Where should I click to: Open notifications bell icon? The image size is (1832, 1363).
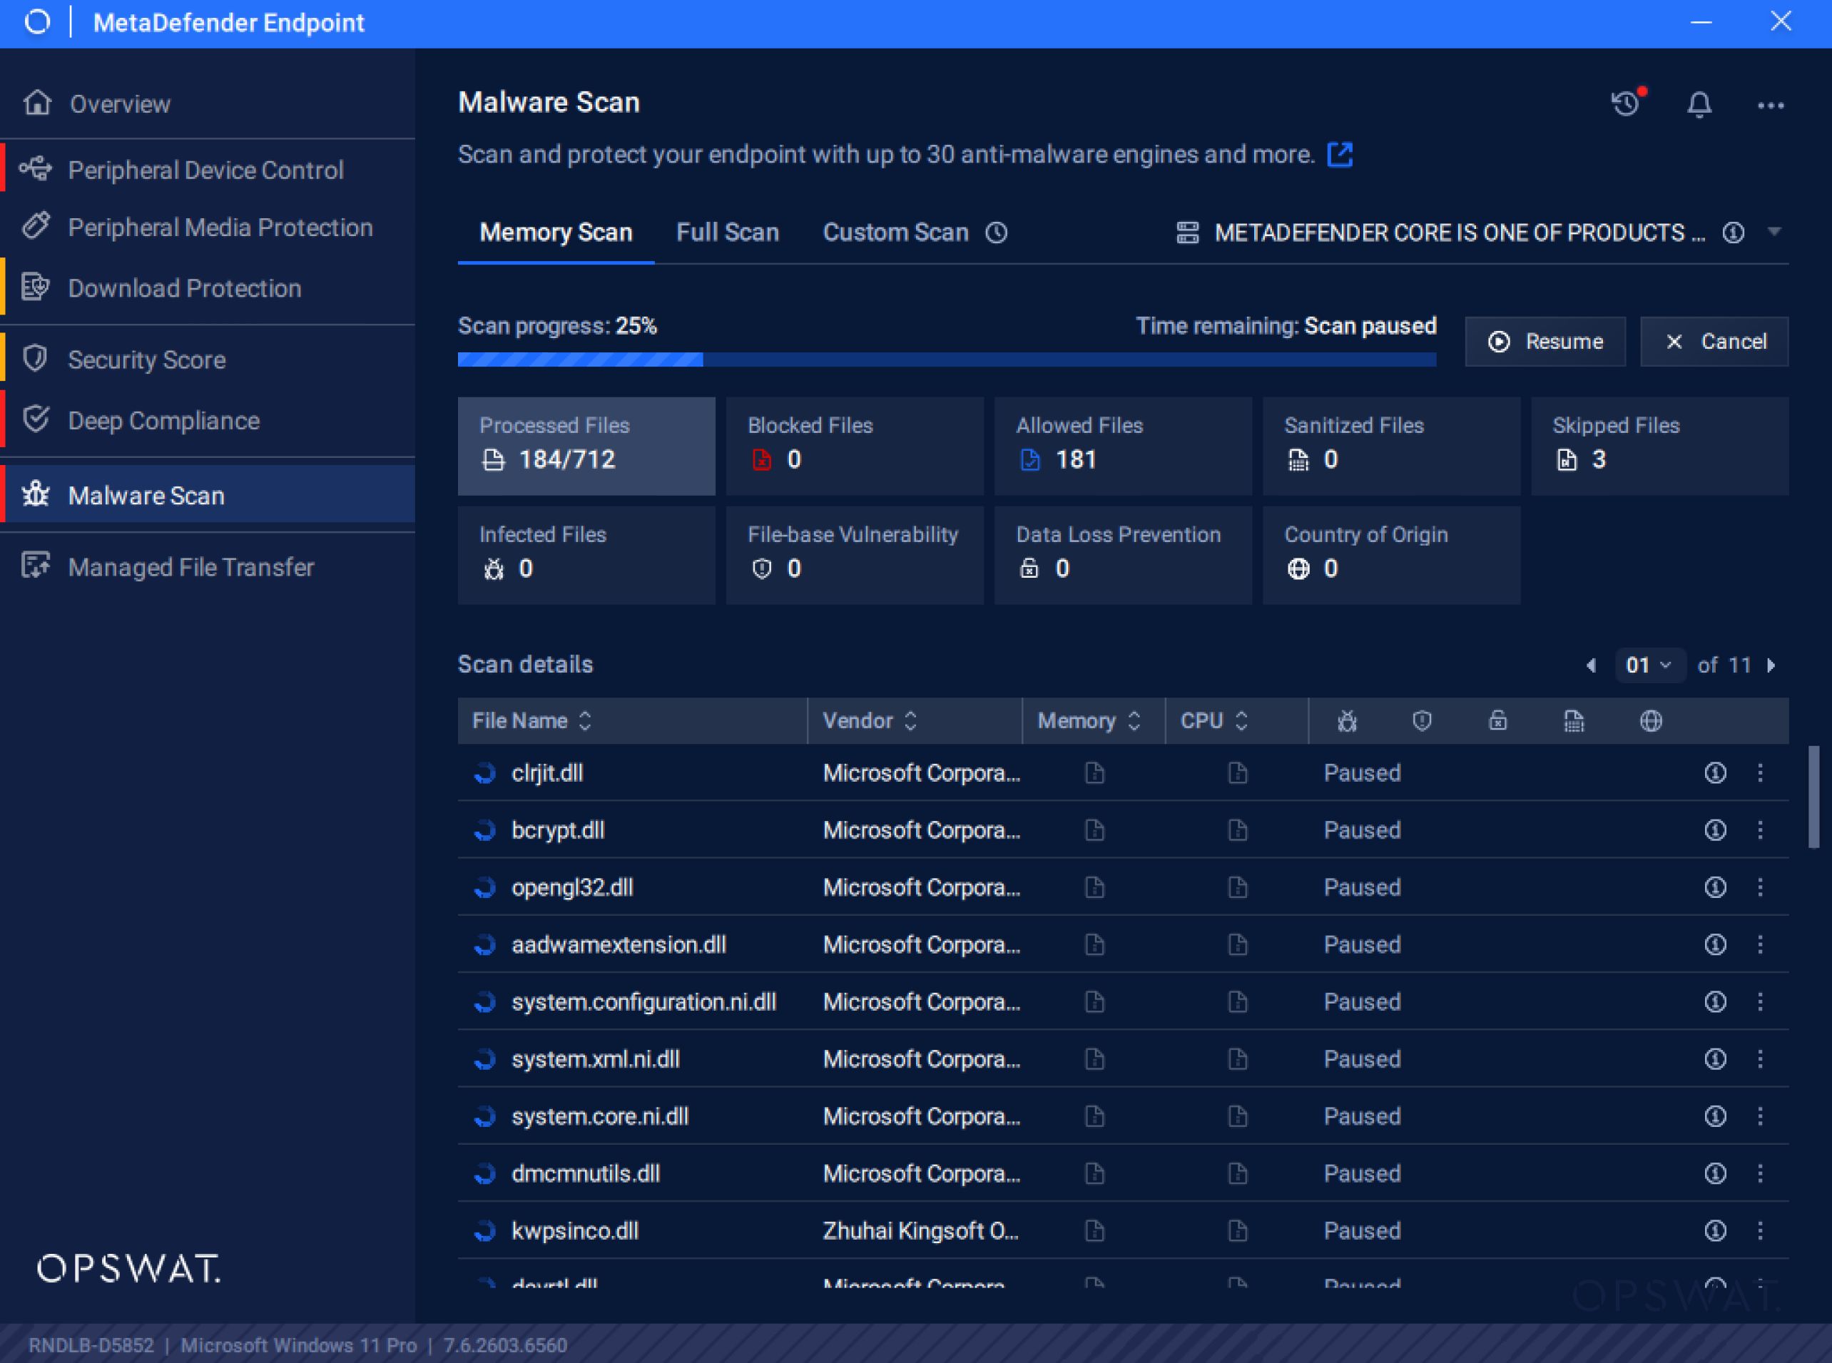pos(1699,105)
